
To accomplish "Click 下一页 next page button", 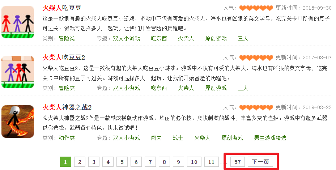I will 260,162.
